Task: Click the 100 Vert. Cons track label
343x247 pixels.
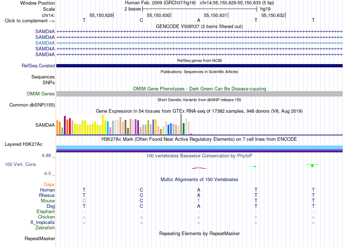Action: coord(20,165)
